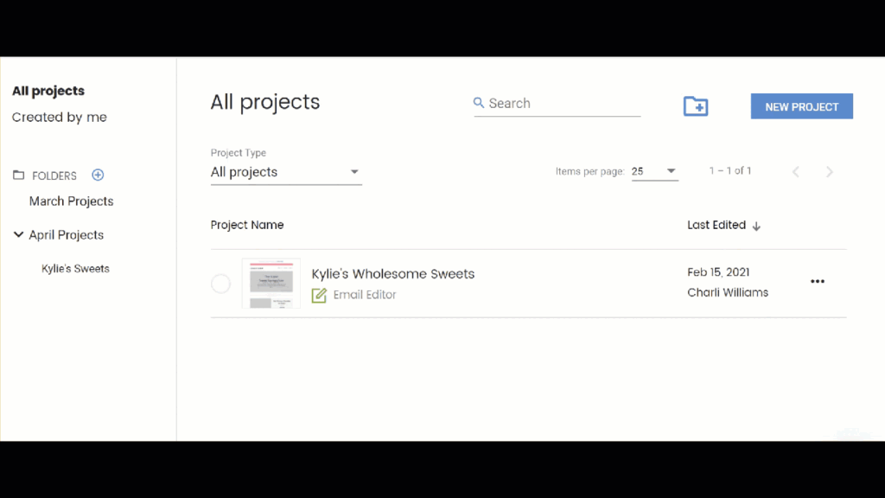Open the three-dot menu for Kylie's Wholesome Sweets
The width and height of the screenshot is (885, 498).
click(x=818, y=281)
